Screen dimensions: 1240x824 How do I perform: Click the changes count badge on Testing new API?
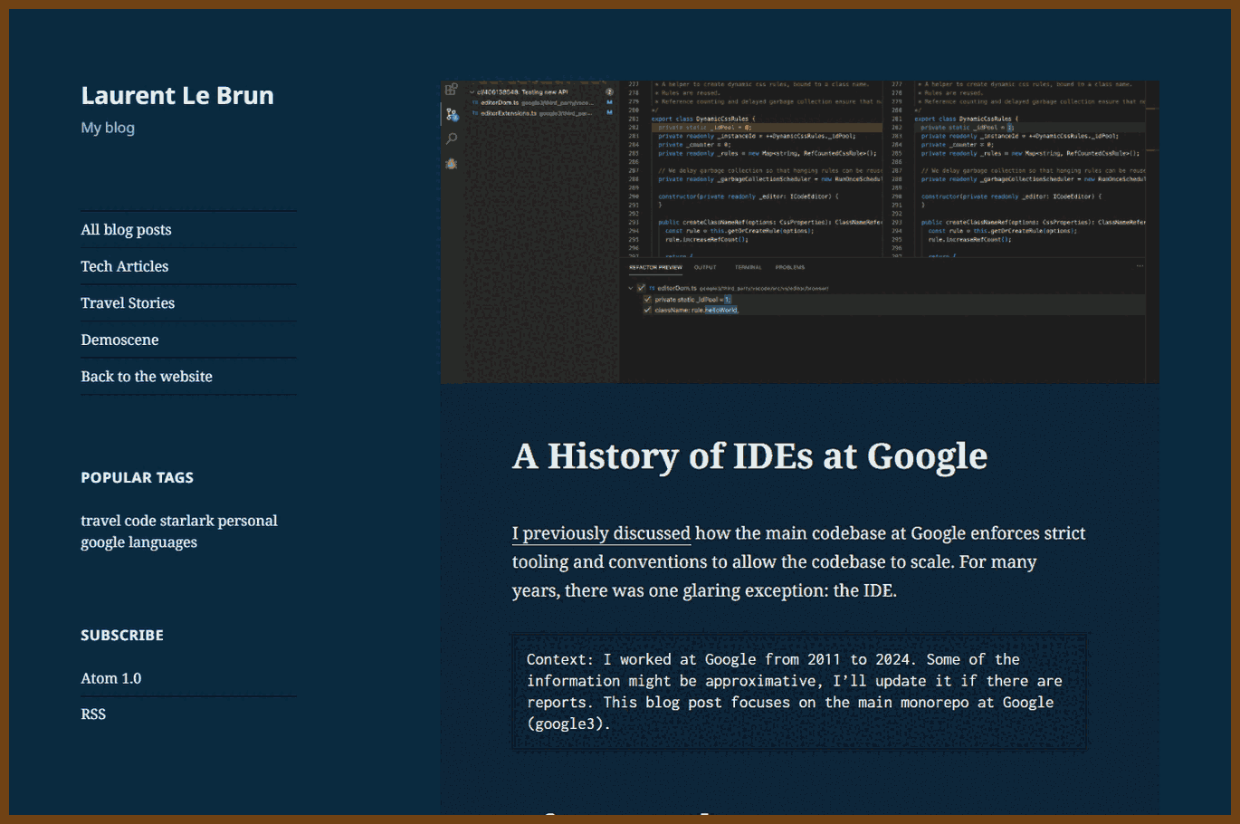(x=609, y=91)
